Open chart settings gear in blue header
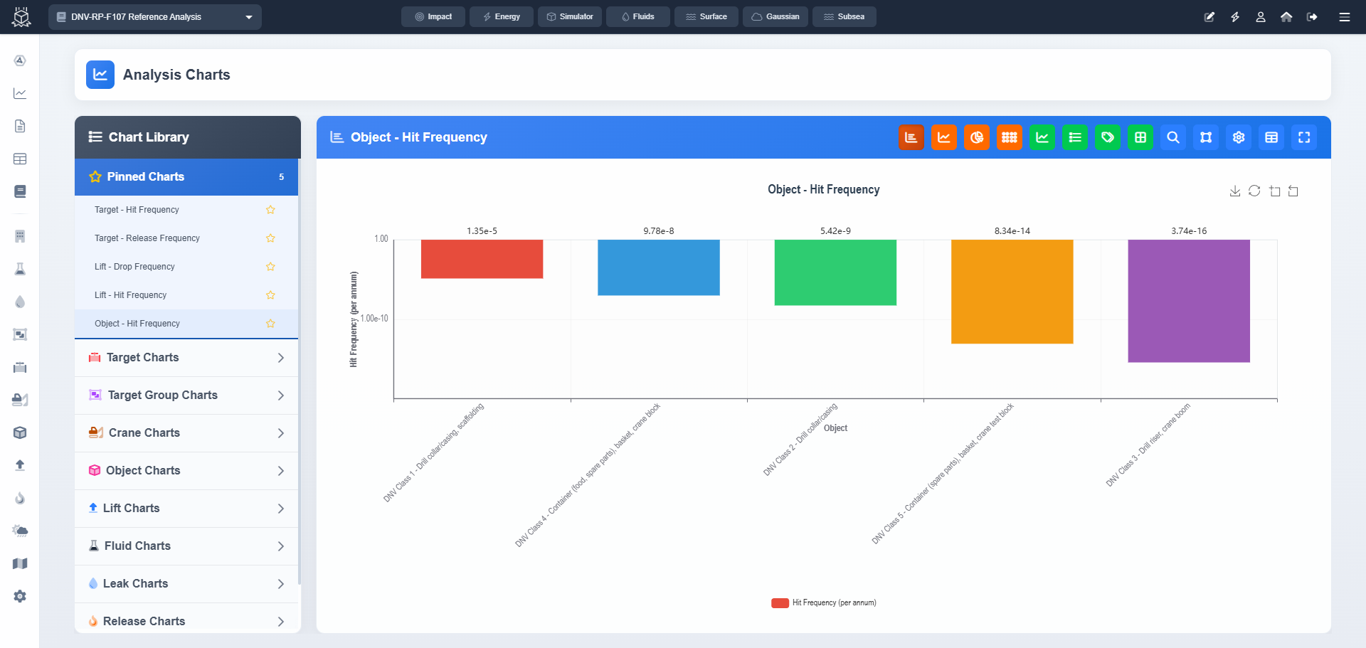 pos(1239,137)
